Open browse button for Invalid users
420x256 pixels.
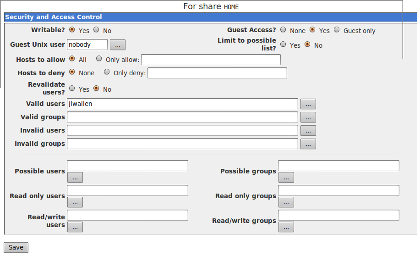[308, 131]
